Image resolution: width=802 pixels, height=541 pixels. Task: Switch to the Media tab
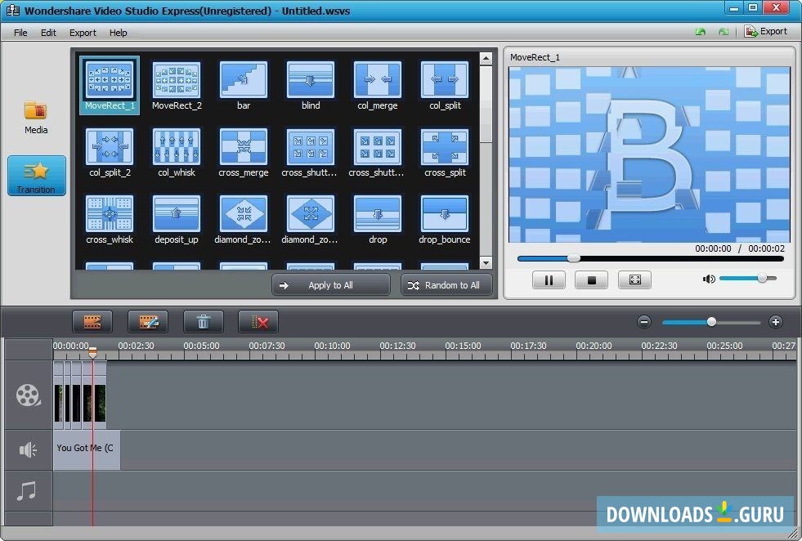[x=36, y=117]
